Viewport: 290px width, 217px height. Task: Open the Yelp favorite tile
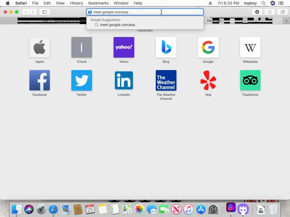pyautogui.click(x=208, y=80)
